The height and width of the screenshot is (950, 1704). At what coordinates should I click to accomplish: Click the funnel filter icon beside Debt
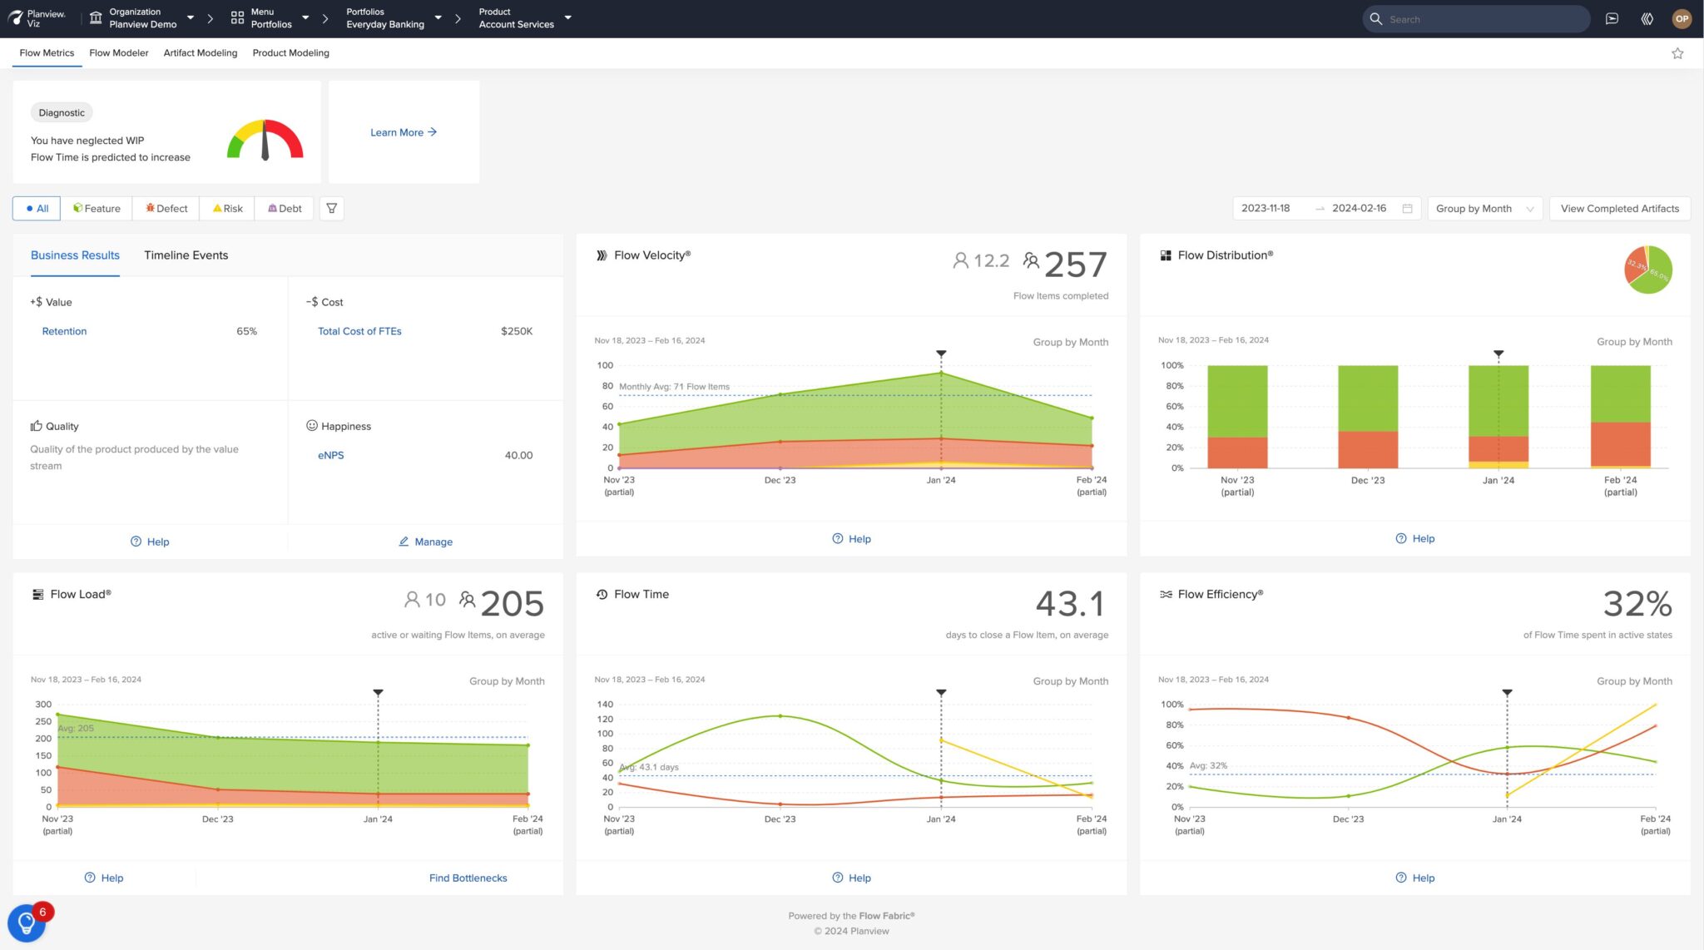tap(331, 208)
